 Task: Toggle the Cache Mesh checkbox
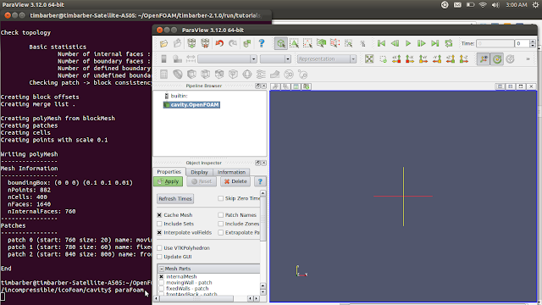pos(159,214)
